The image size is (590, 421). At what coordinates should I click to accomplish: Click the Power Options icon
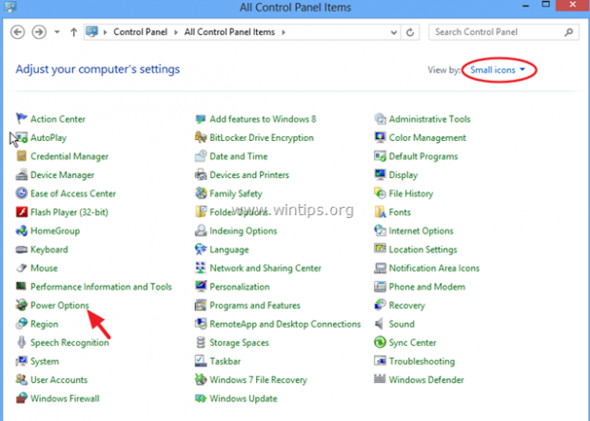coord(22,306)
